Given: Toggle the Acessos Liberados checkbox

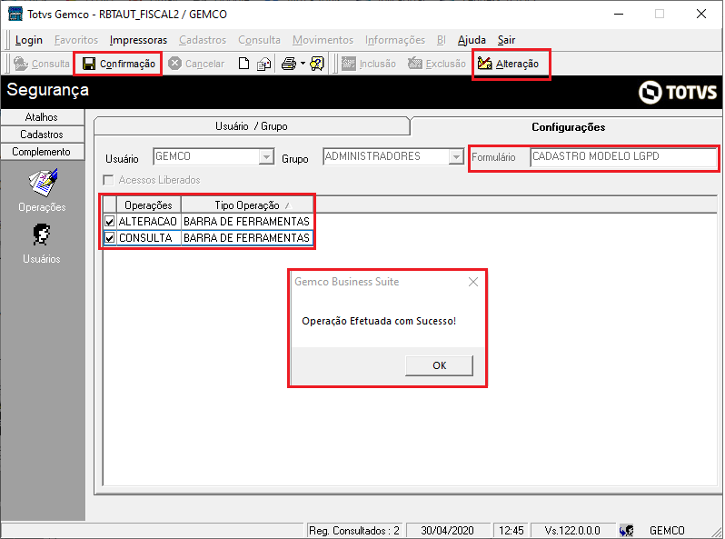Looking at the screenshot, I should tap(109, 180).
